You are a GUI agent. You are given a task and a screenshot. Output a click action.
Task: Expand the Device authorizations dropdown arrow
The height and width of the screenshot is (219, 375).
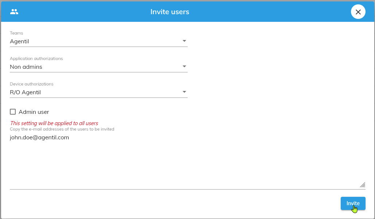[184, 92]
